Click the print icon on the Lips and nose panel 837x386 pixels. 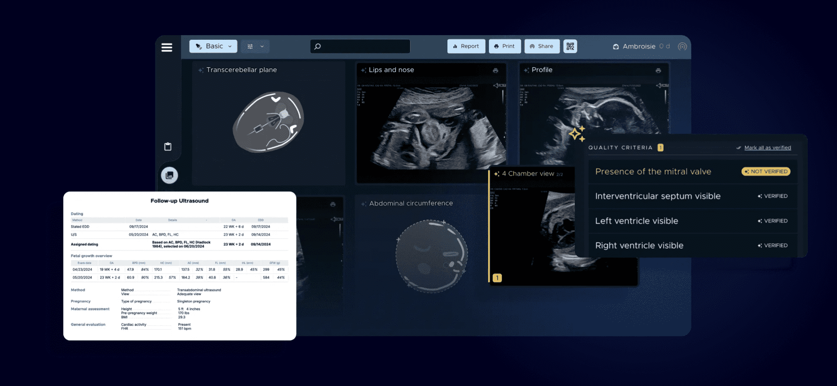pos(496,71)
